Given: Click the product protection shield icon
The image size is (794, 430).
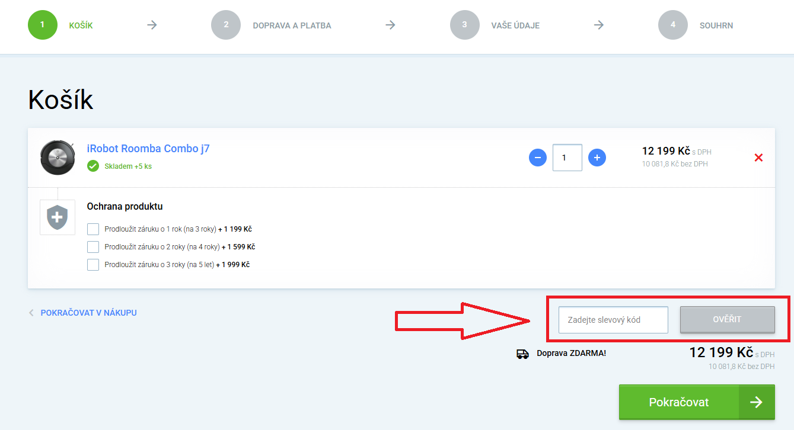Looking at the screenshot, I should click(58, 217).
